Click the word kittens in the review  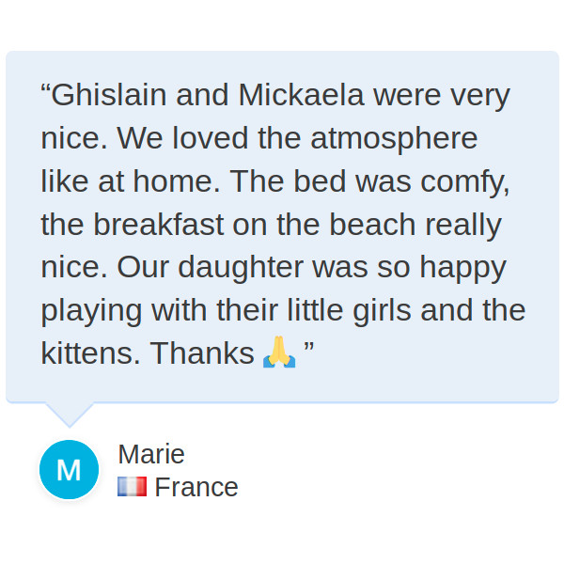[x=90, y=352]
